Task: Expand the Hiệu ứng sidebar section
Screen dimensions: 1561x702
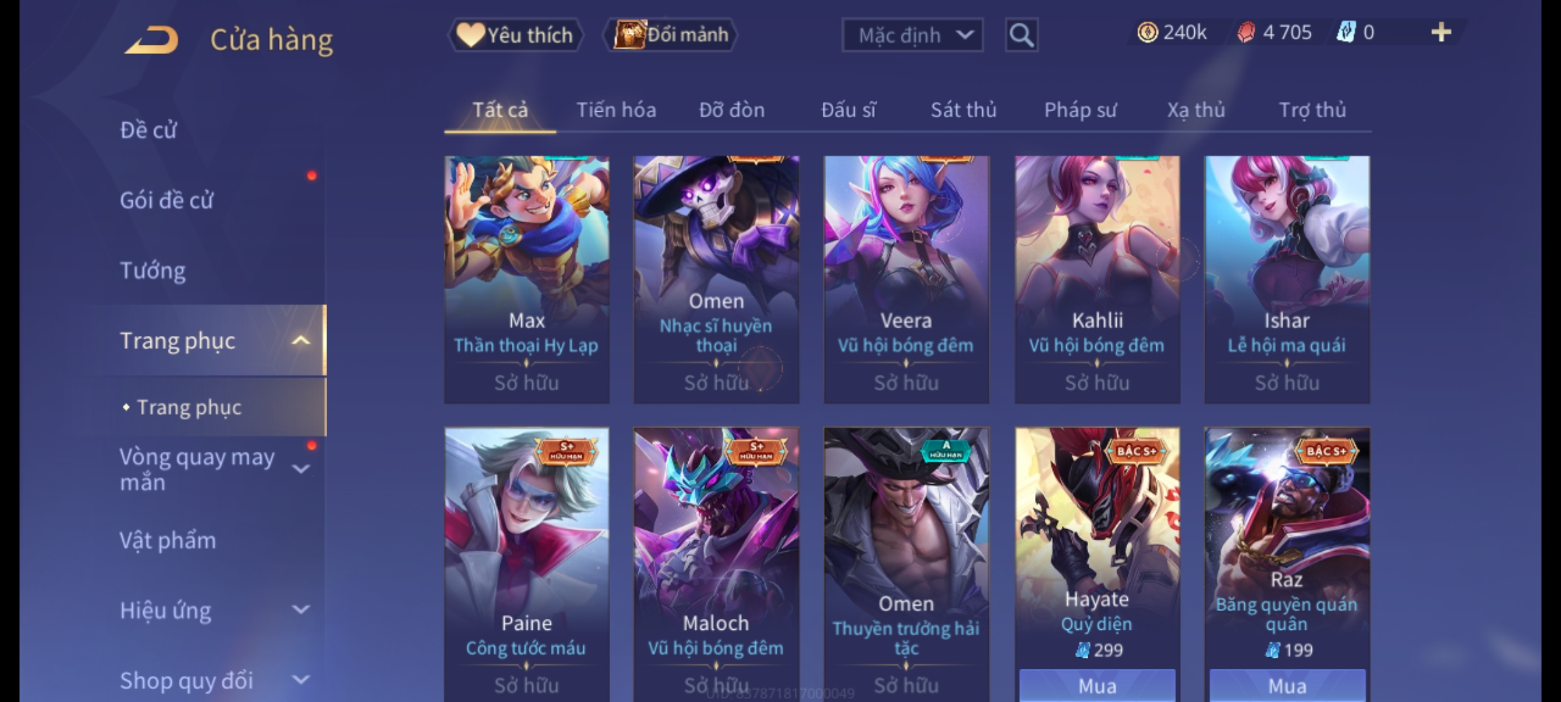Action: click(x=300, y=610)
